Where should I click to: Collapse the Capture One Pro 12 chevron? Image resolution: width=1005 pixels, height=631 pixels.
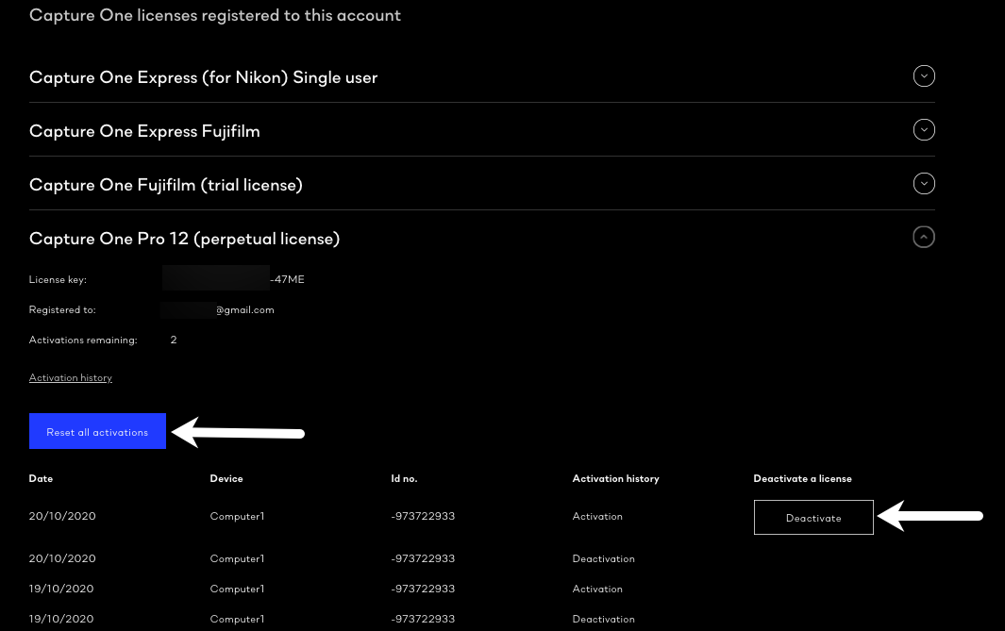[x=924, y=238]
